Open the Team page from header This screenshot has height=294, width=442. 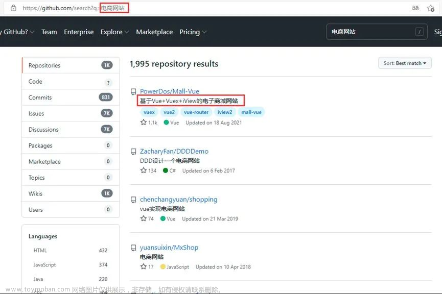49,32
